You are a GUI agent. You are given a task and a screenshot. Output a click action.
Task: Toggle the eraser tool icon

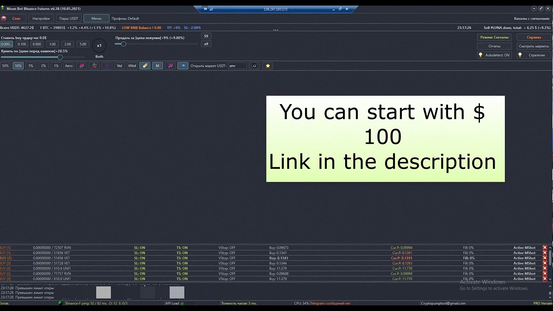point(145,66)
